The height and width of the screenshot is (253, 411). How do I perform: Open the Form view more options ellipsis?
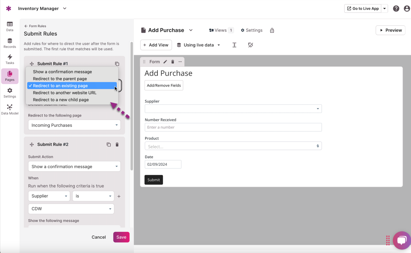point(180,62)
